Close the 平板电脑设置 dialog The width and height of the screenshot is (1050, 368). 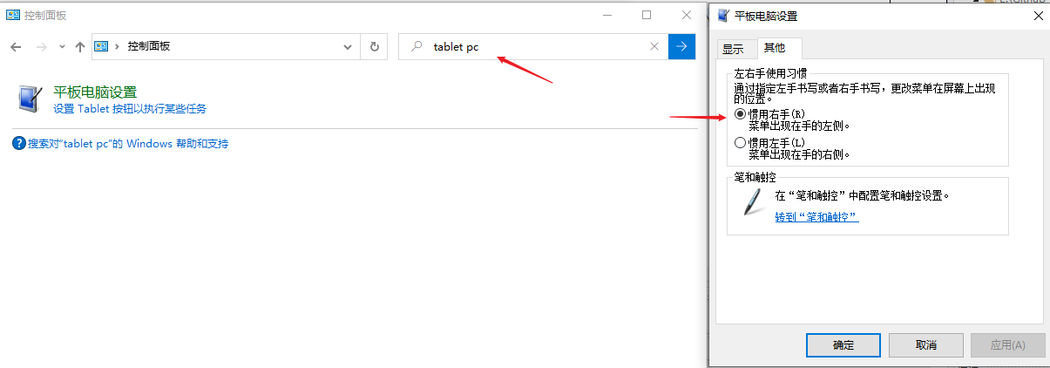coord(1036,16)
